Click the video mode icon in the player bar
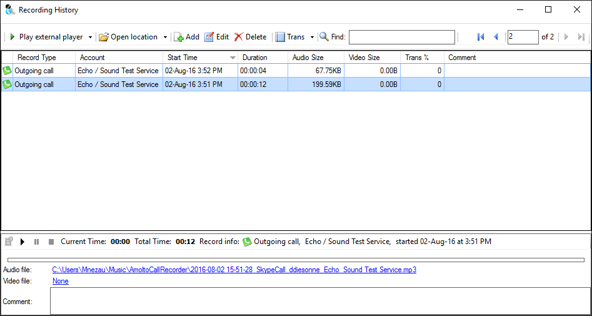The image size is (592, 316). pos(9,241)
